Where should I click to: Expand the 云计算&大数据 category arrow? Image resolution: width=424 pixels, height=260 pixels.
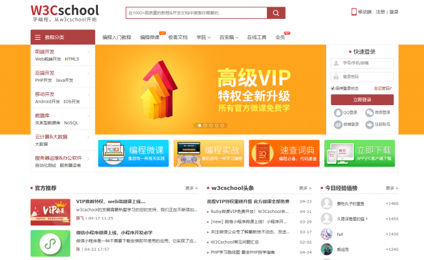pyautogui.click(x=89, y=137)
